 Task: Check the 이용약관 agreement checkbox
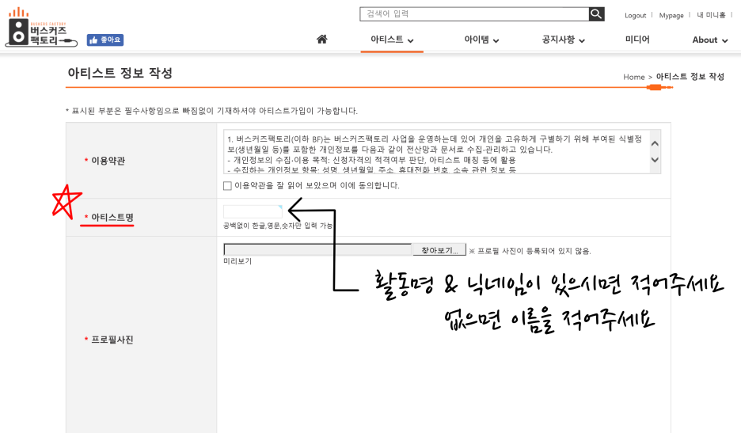pos(227,186)
